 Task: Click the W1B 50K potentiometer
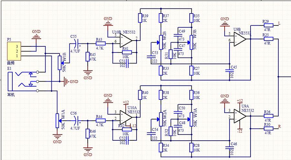59,63
